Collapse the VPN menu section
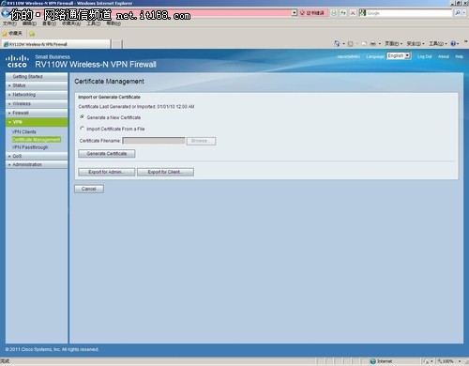The image size is (469, 366). [x=37, y=122]
